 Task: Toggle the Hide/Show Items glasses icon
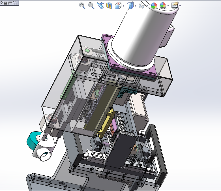click(x=142, y=6)
